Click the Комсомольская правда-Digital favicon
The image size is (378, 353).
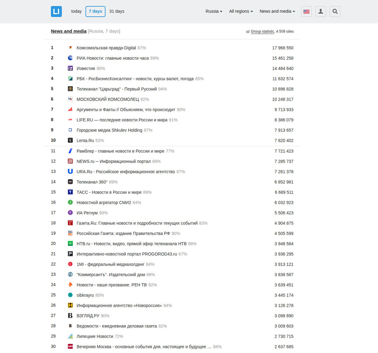70,48
